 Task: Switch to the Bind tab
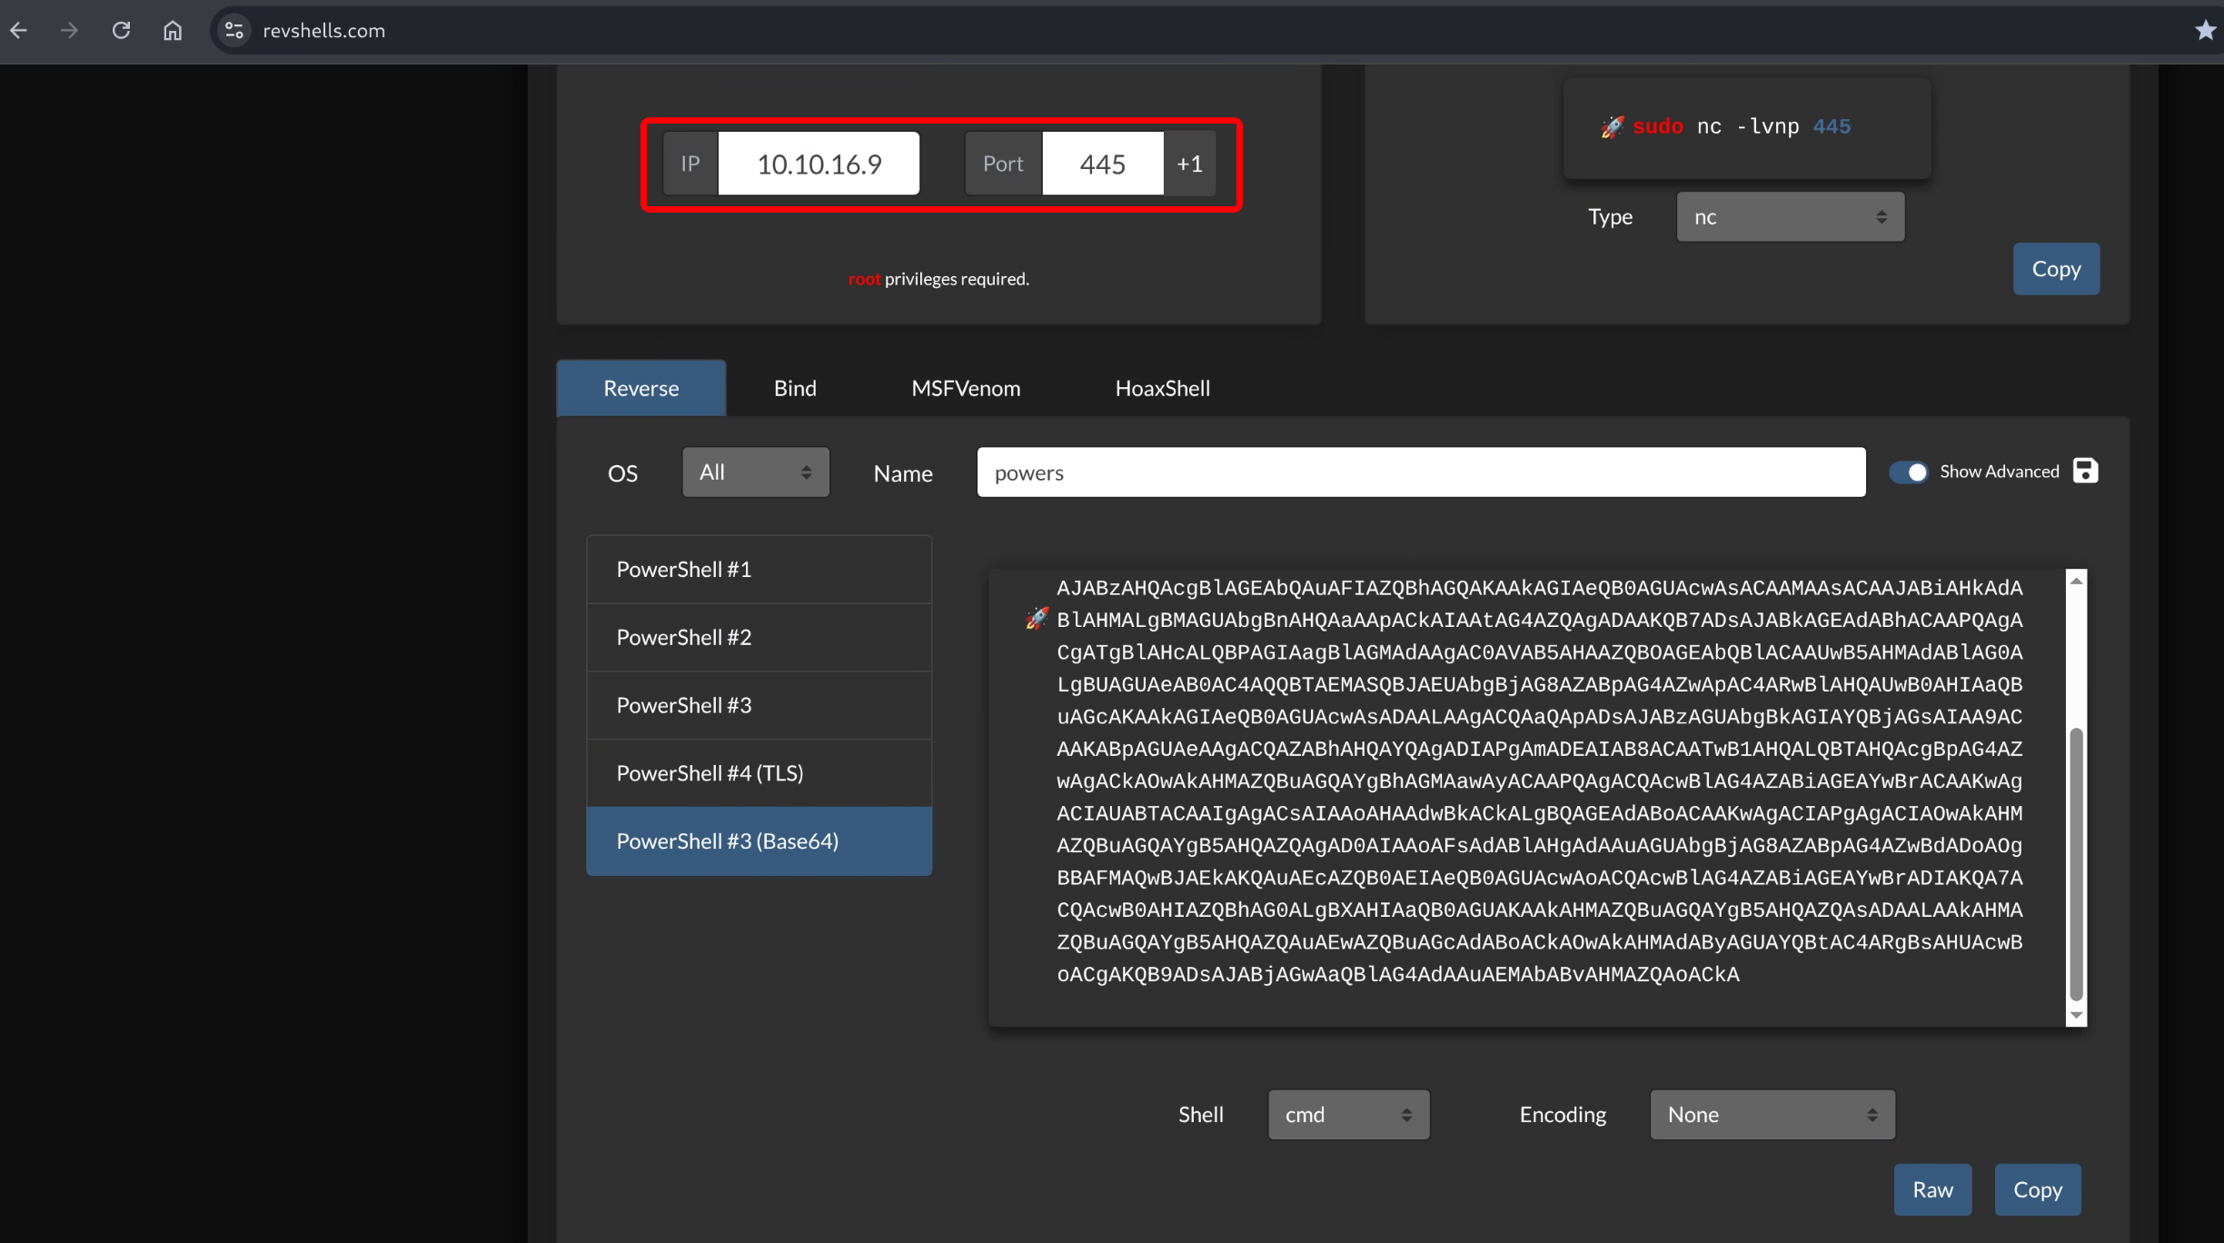[794, 388]
